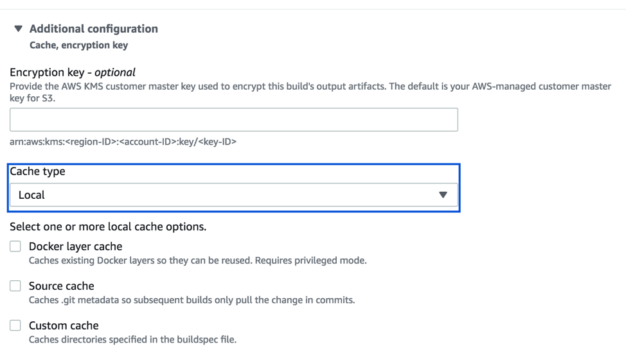The height and width of the screenshot is (363, 626).
Task: Select the Source cache label text
Action: (x=61, y=286)
